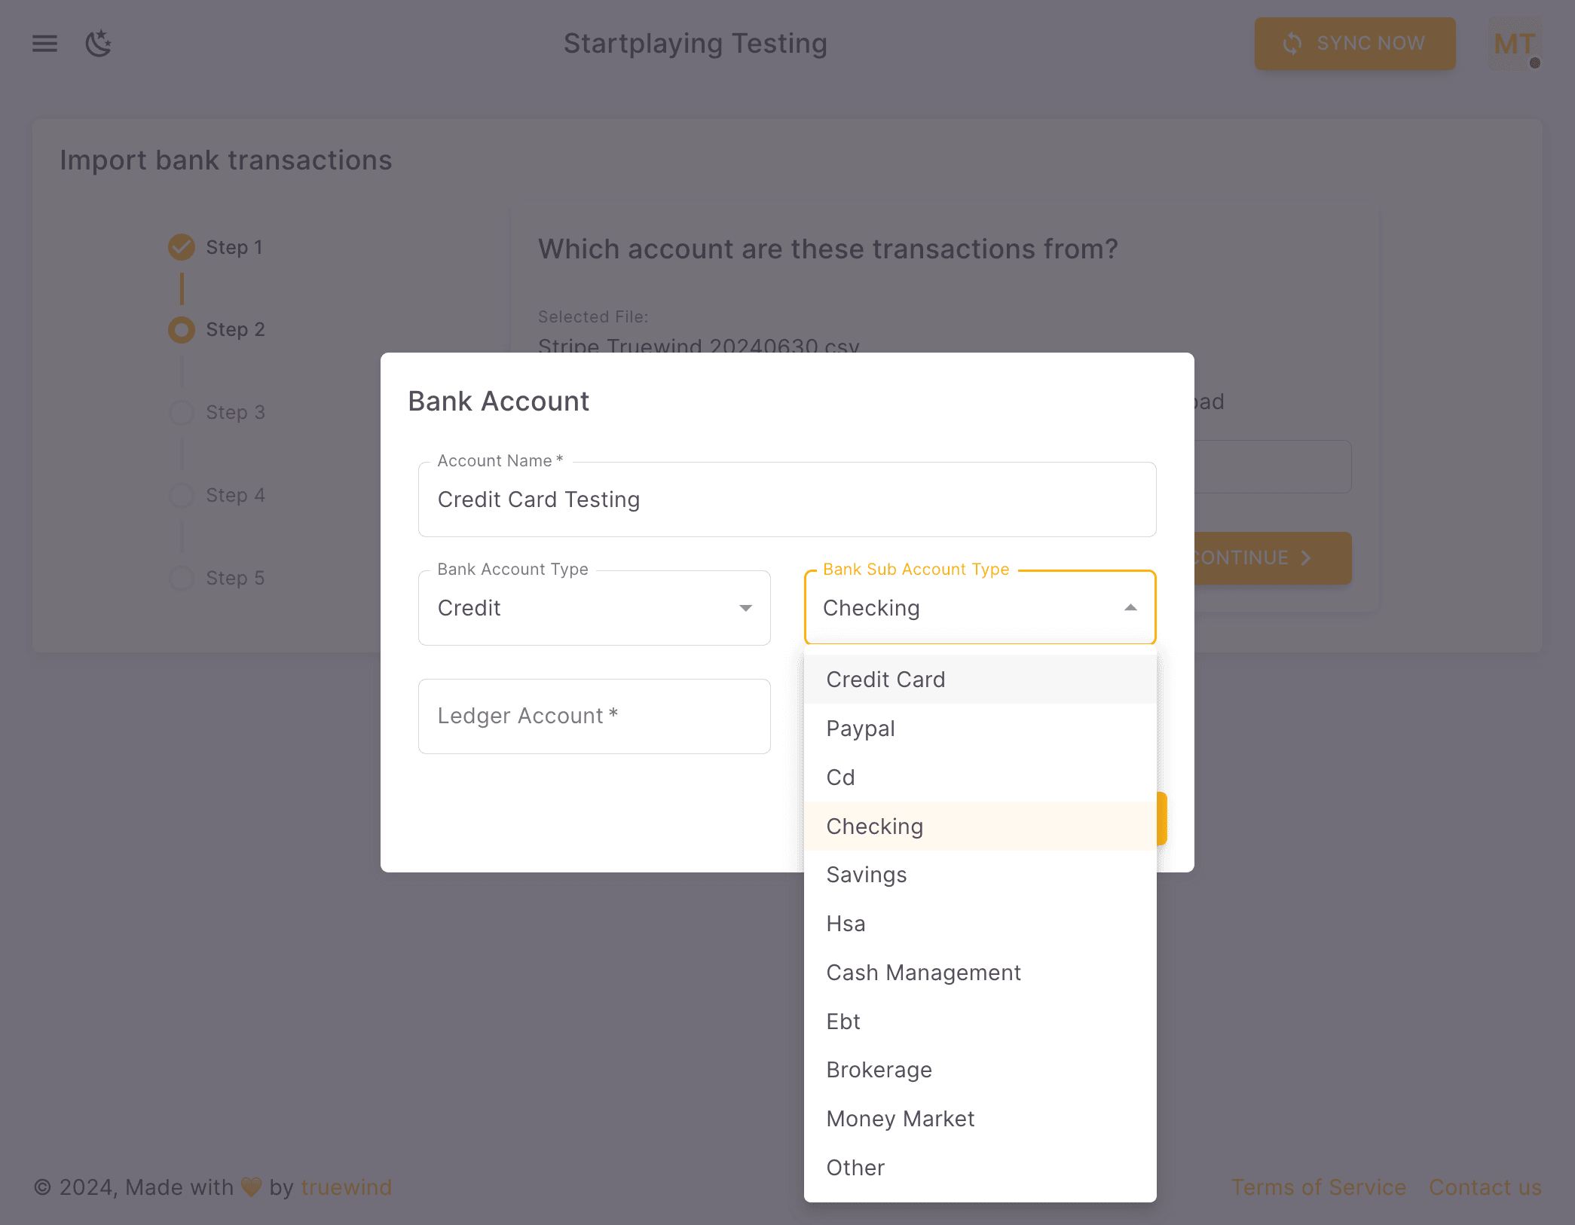Open the Terms of Service link
The width and height of the screenshot is (1575, 1225).
(1318, 1187)
